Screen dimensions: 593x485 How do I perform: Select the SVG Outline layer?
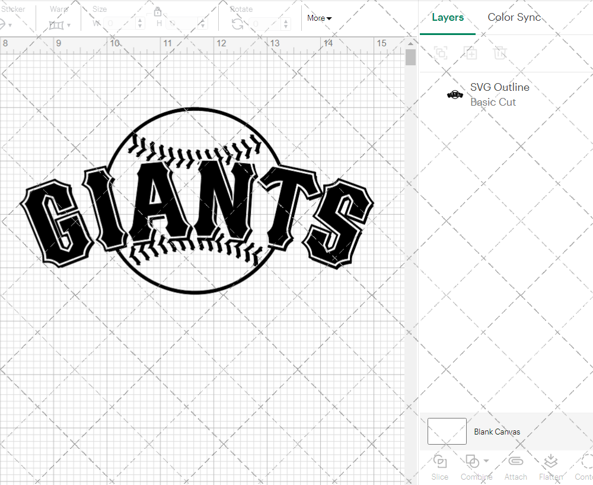tap(500, 87)
